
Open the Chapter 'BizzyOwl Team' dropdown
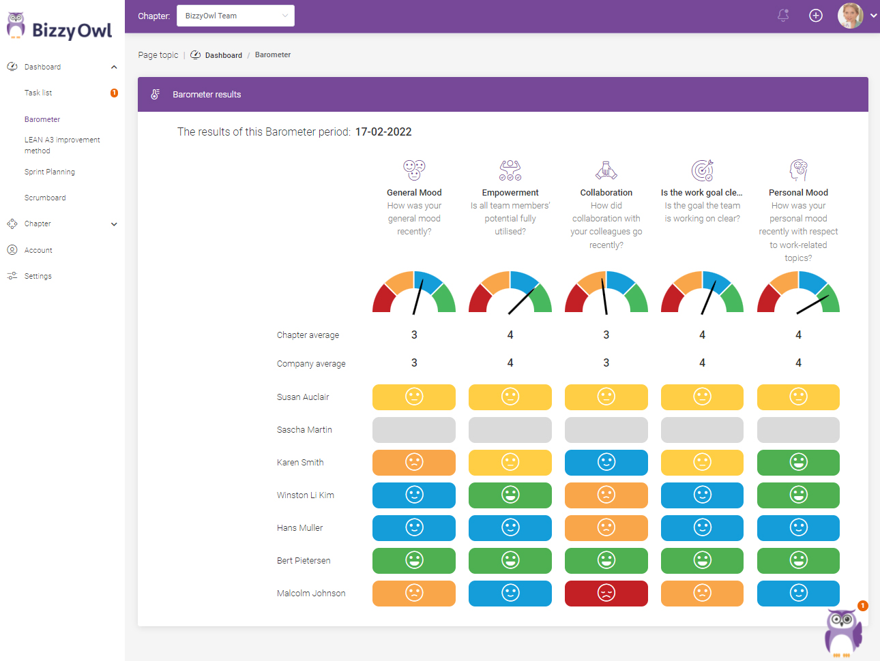[x=235, y=15]
